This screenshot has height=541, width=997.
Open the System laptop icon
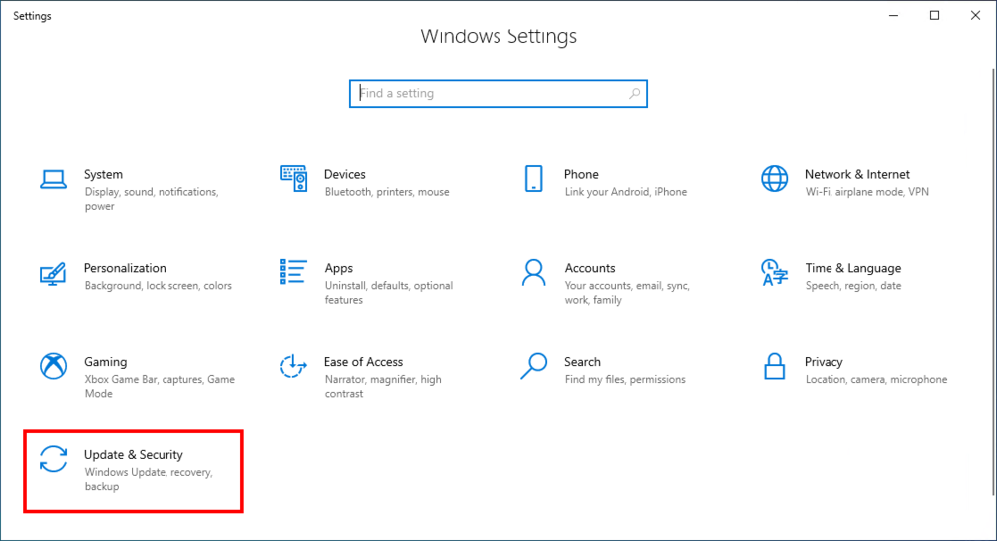pyautogui.click(x=53, y=180)
